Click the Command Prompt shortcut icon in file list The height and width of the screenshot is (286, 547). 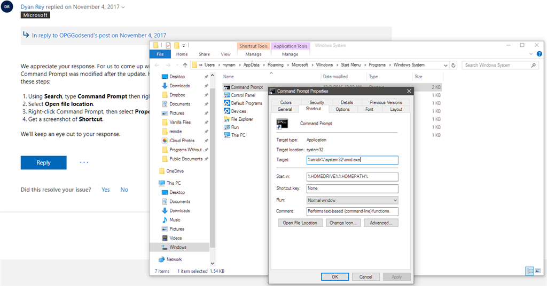(x=226, y=87)
